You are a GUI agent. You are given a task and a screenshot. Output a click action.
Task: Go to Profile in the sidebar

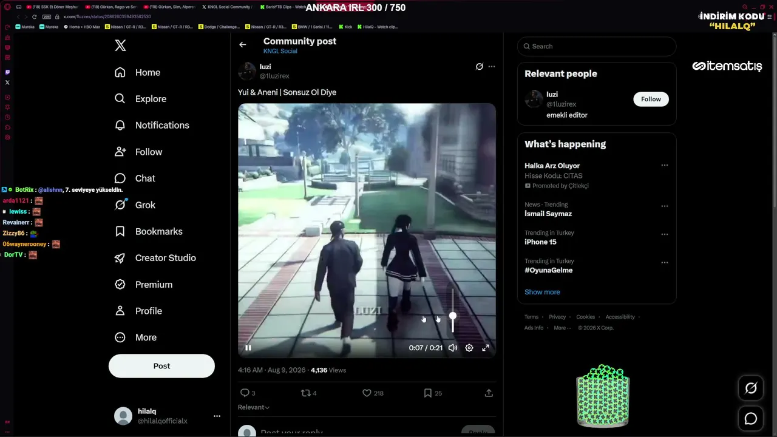click(x=138, y=311)
